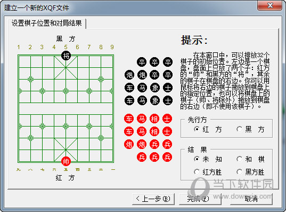
Task: Set 红方 as the first mover
Action: [208, 129]
